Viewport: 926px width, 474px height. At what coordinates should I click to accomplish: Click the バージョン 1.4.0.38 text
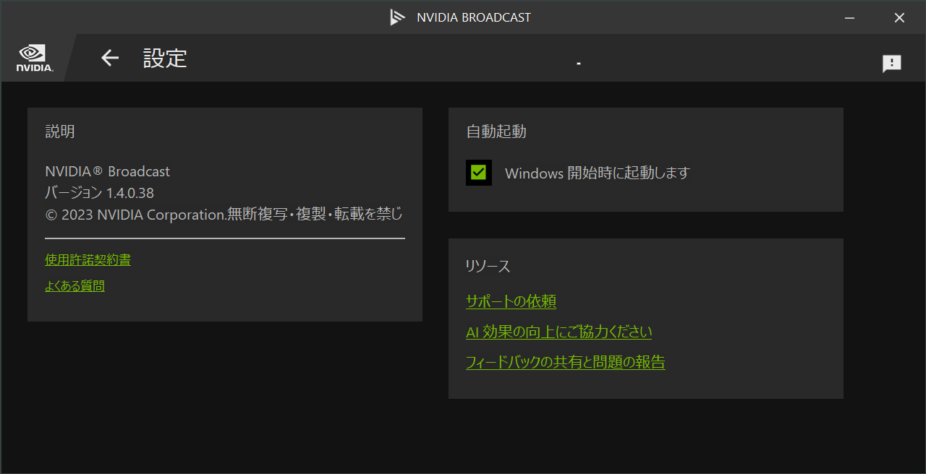(99, 193)
